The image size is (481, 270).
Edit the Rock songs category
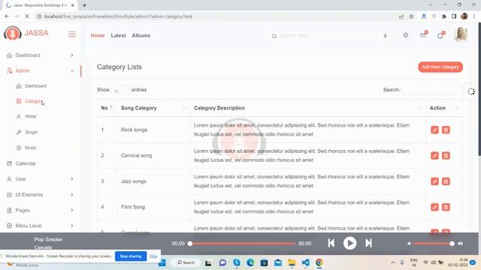pyautogui.click(x=434, y=130)
